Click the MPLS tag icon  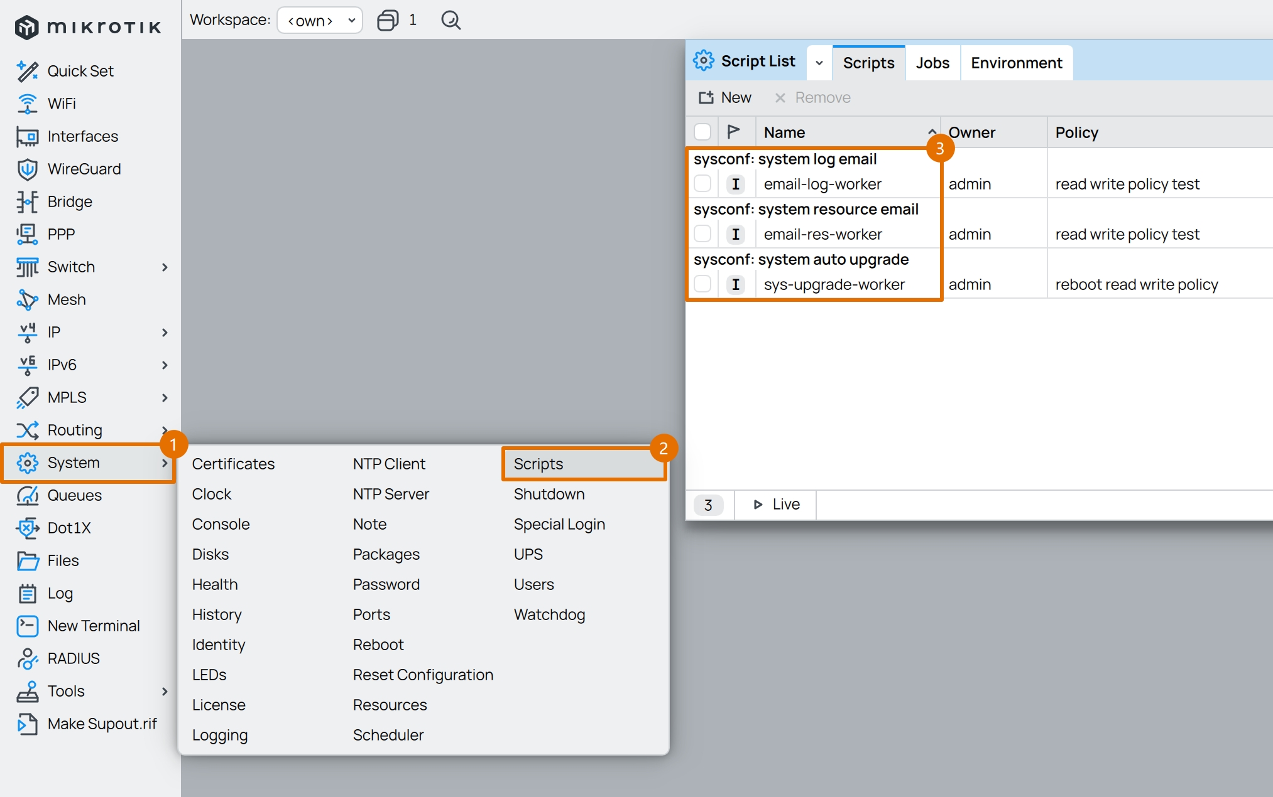[27, 397]
